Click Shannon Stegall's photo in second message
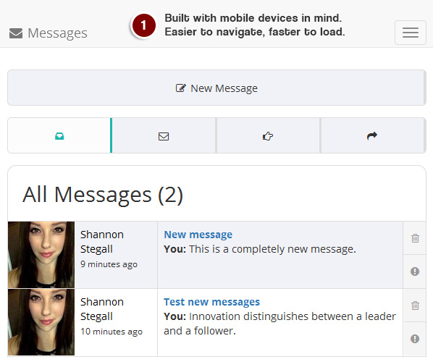The height and width of the screenshot is (362, 433). click(x=41, y=322)
